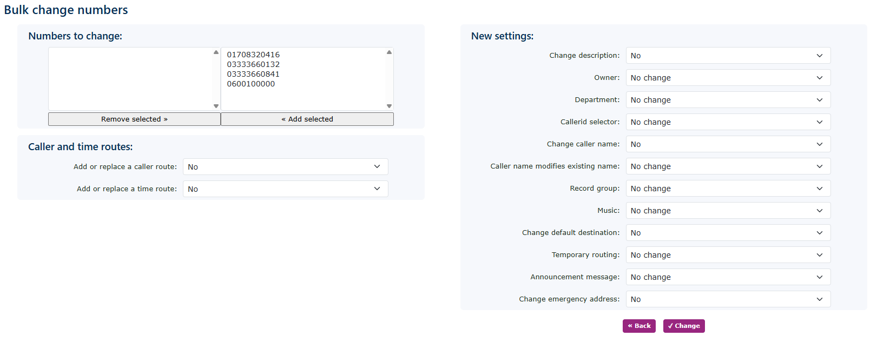Open the Change default destination dropdown
This screenshot has height=356, width=877.
point(728,233)
